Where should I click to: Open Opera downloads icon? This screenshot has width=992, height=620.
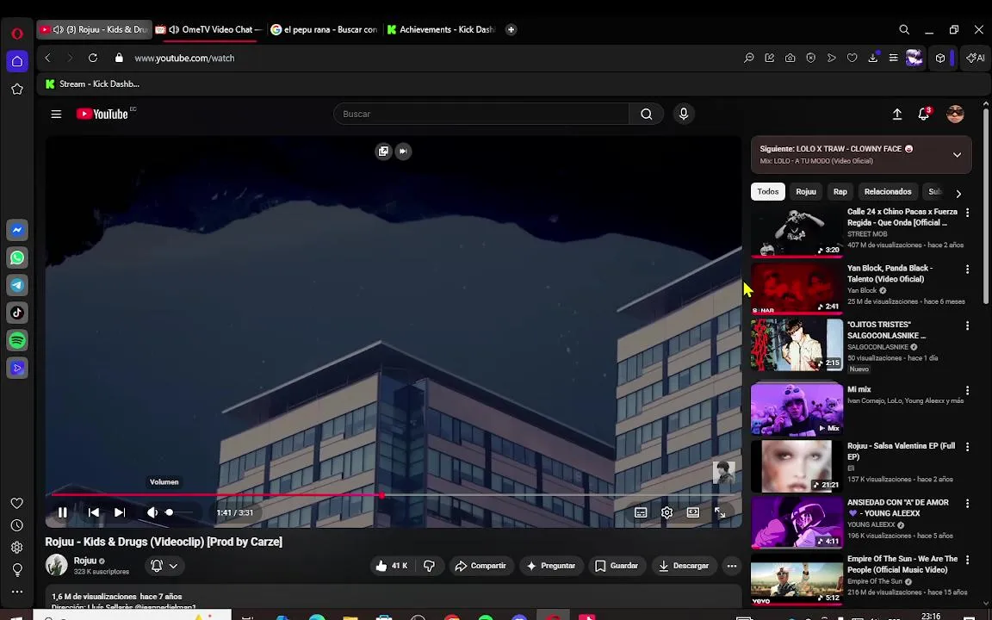pos(873,58)
